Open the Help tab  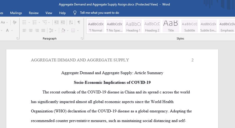62,13
